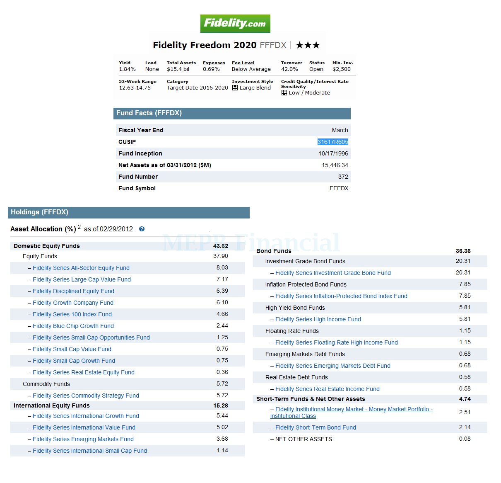Open Fidelity Series Emerging Markets Debt Fund
This screenshot has width=501, height=483.
(x=333, y=366)
